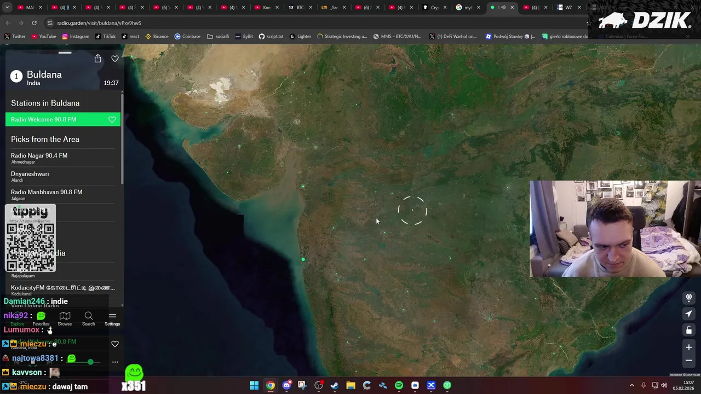
Task: Zoom in the map with plus button
Action: pos(689,347)
